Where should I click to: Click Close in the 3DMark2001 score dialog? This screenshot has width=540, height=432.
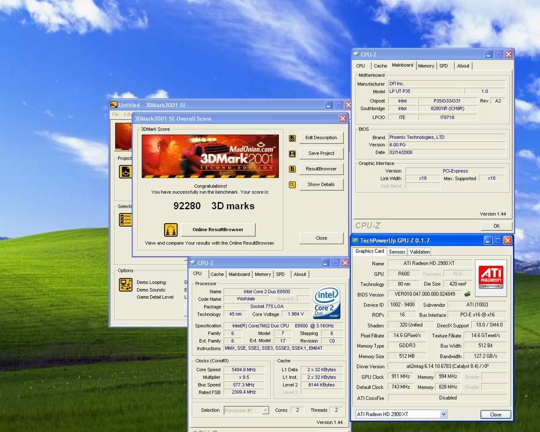321,238
